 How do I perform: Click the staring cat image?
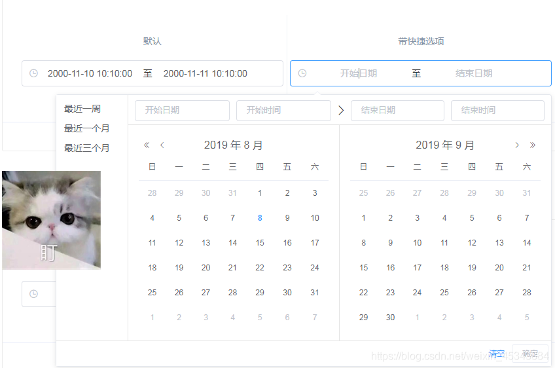(x=51, y=220)
